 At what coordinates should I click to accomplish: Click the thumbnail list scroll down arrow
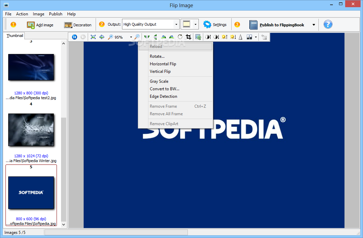[x=64, y=224]
